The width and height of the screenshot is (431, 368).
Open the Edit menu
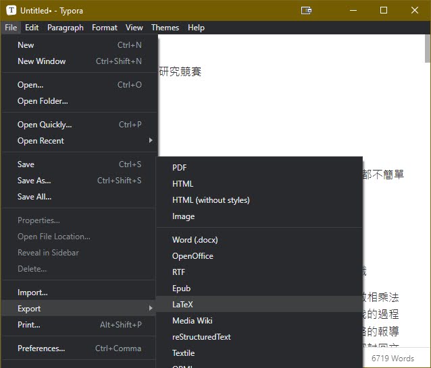32,28
